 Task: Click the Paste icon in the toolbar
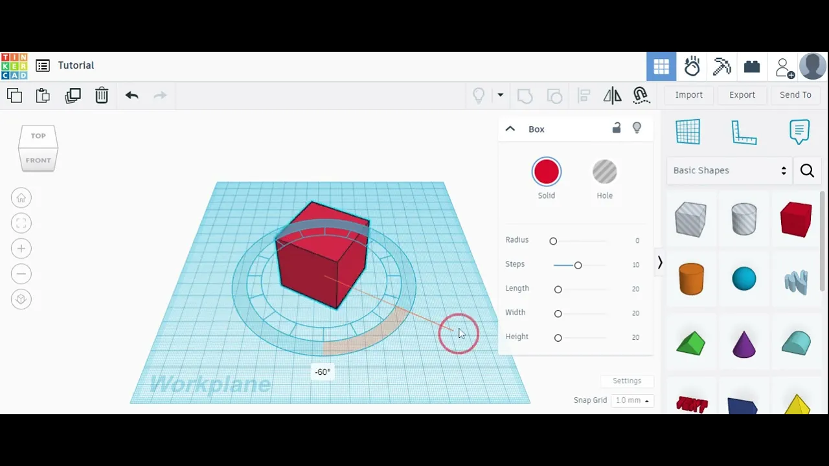point(43,95)
